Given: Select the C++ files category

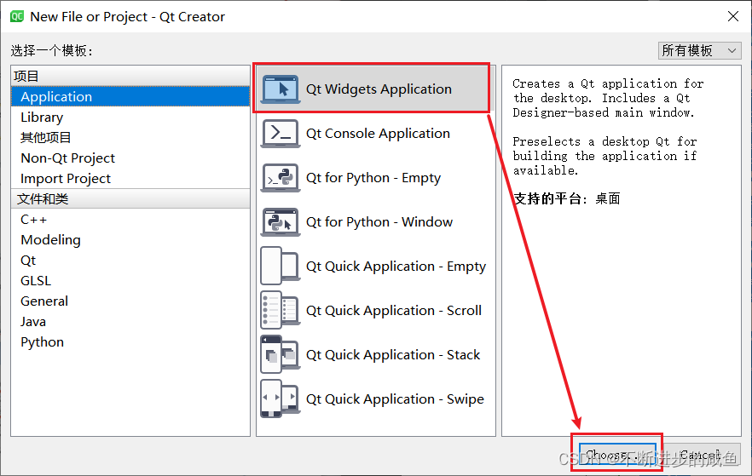Looking at the screenshot, I should [x=130, y=220].
